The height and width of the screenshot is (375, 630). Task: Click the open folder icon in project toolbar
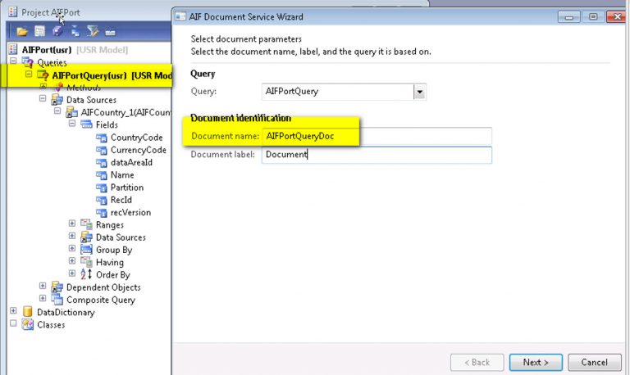[22, 31]
